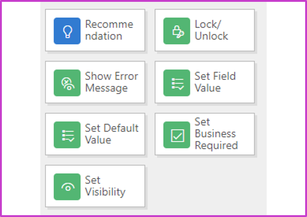Click the eye icon for Set Visibility
The image size is (307, 217).
67,187
